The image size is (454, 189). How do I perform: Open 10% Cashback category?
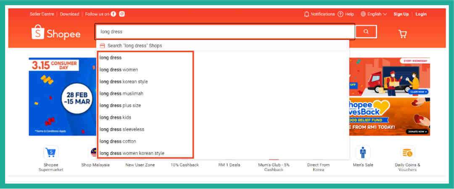point(185,165)
